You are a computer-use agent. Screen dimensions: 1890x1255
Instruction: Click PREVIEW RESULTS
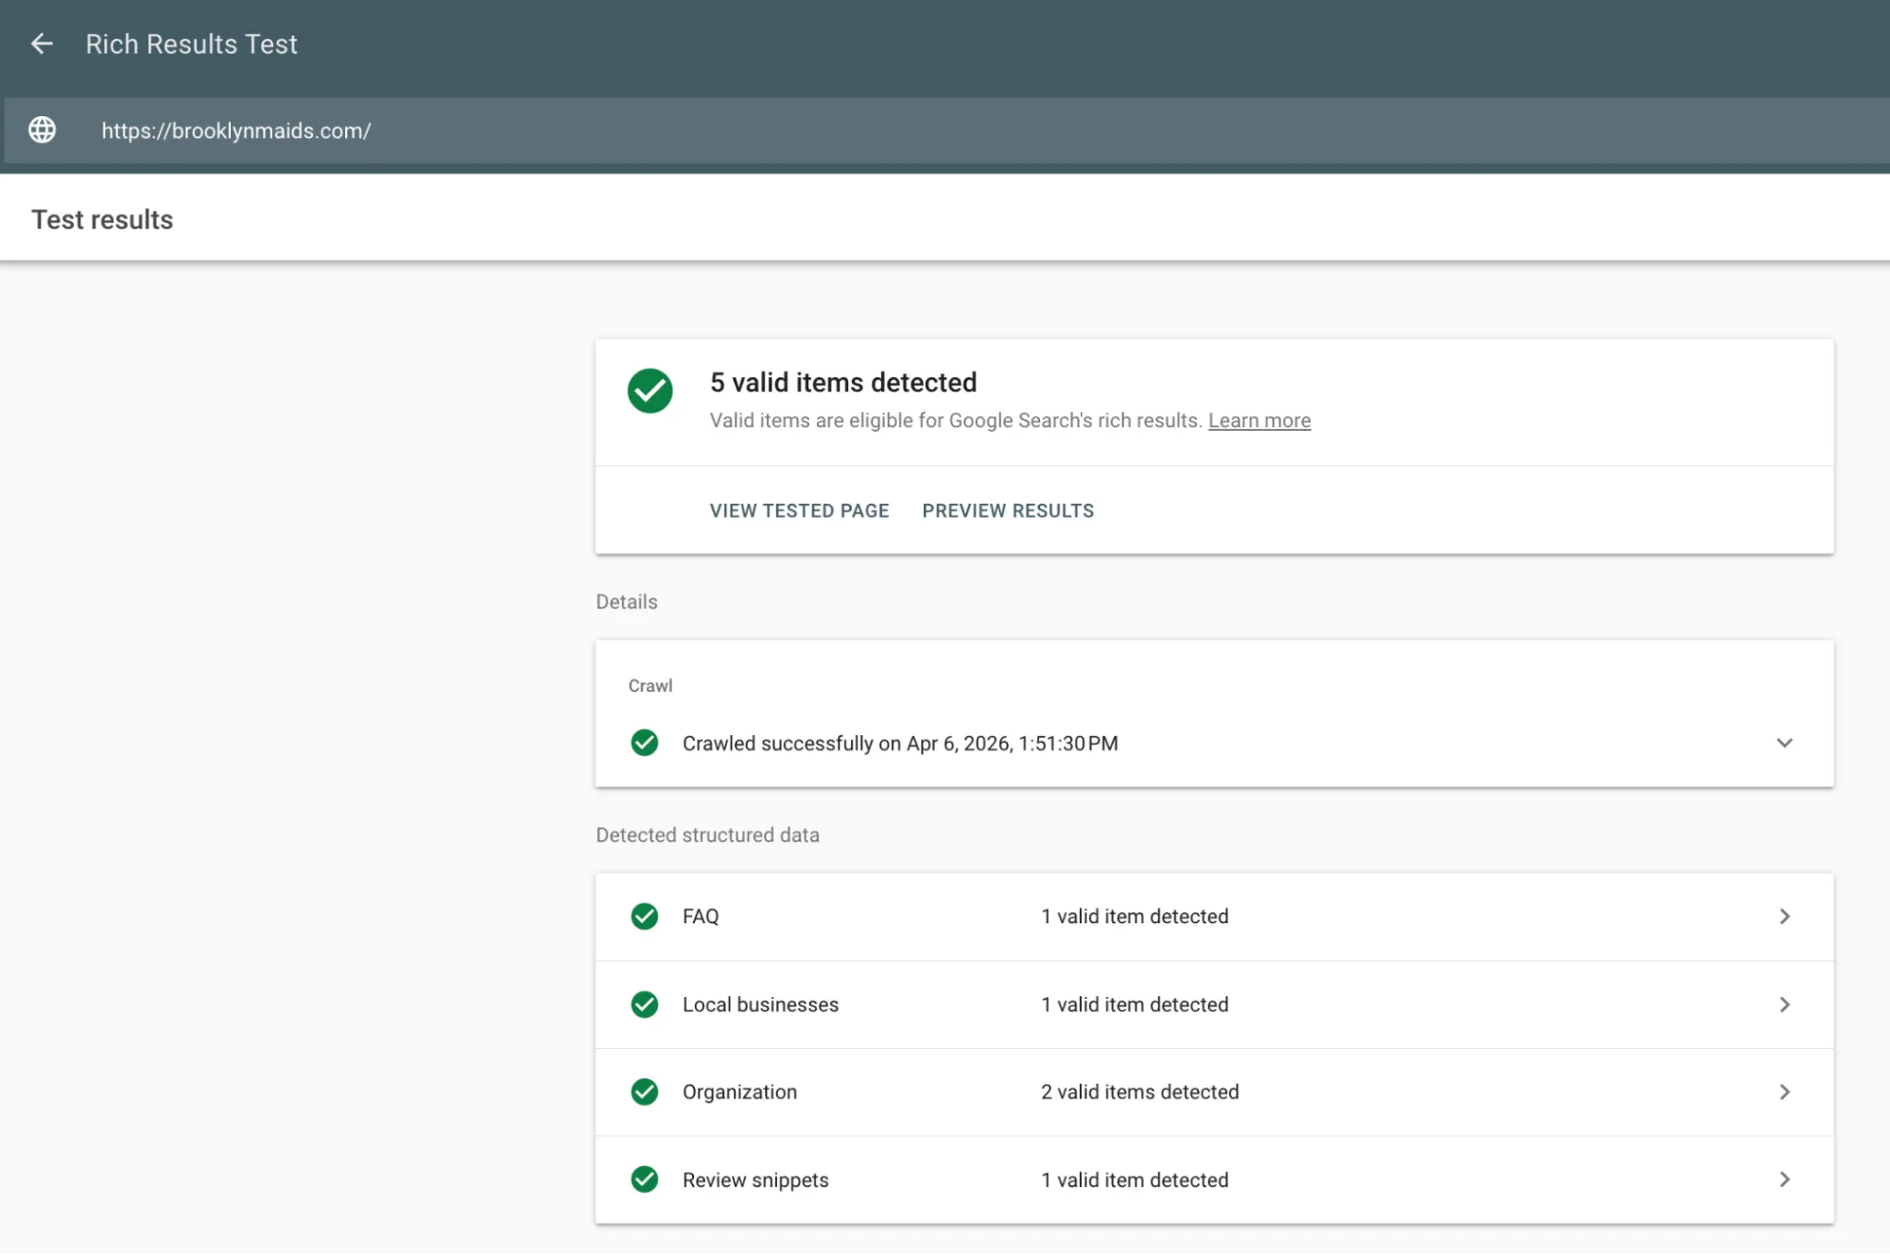[1007, 510]
